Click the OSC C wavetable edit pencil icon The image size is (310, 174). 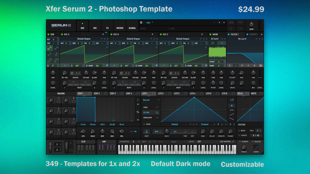tap(206, 47)
